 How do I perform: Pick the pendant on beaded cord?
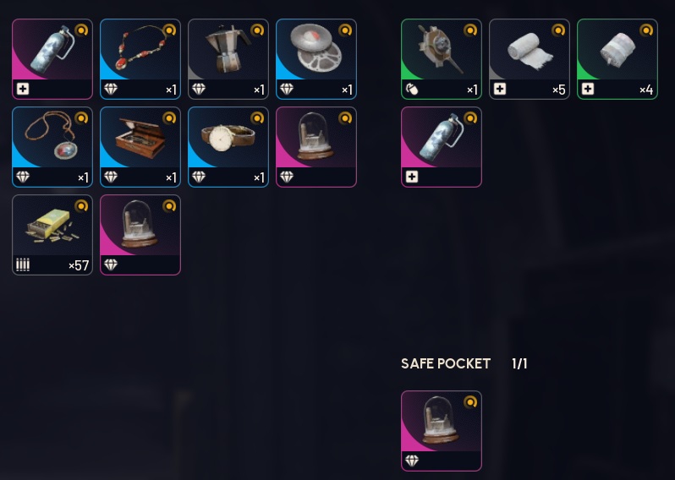(x=52, y=147)
